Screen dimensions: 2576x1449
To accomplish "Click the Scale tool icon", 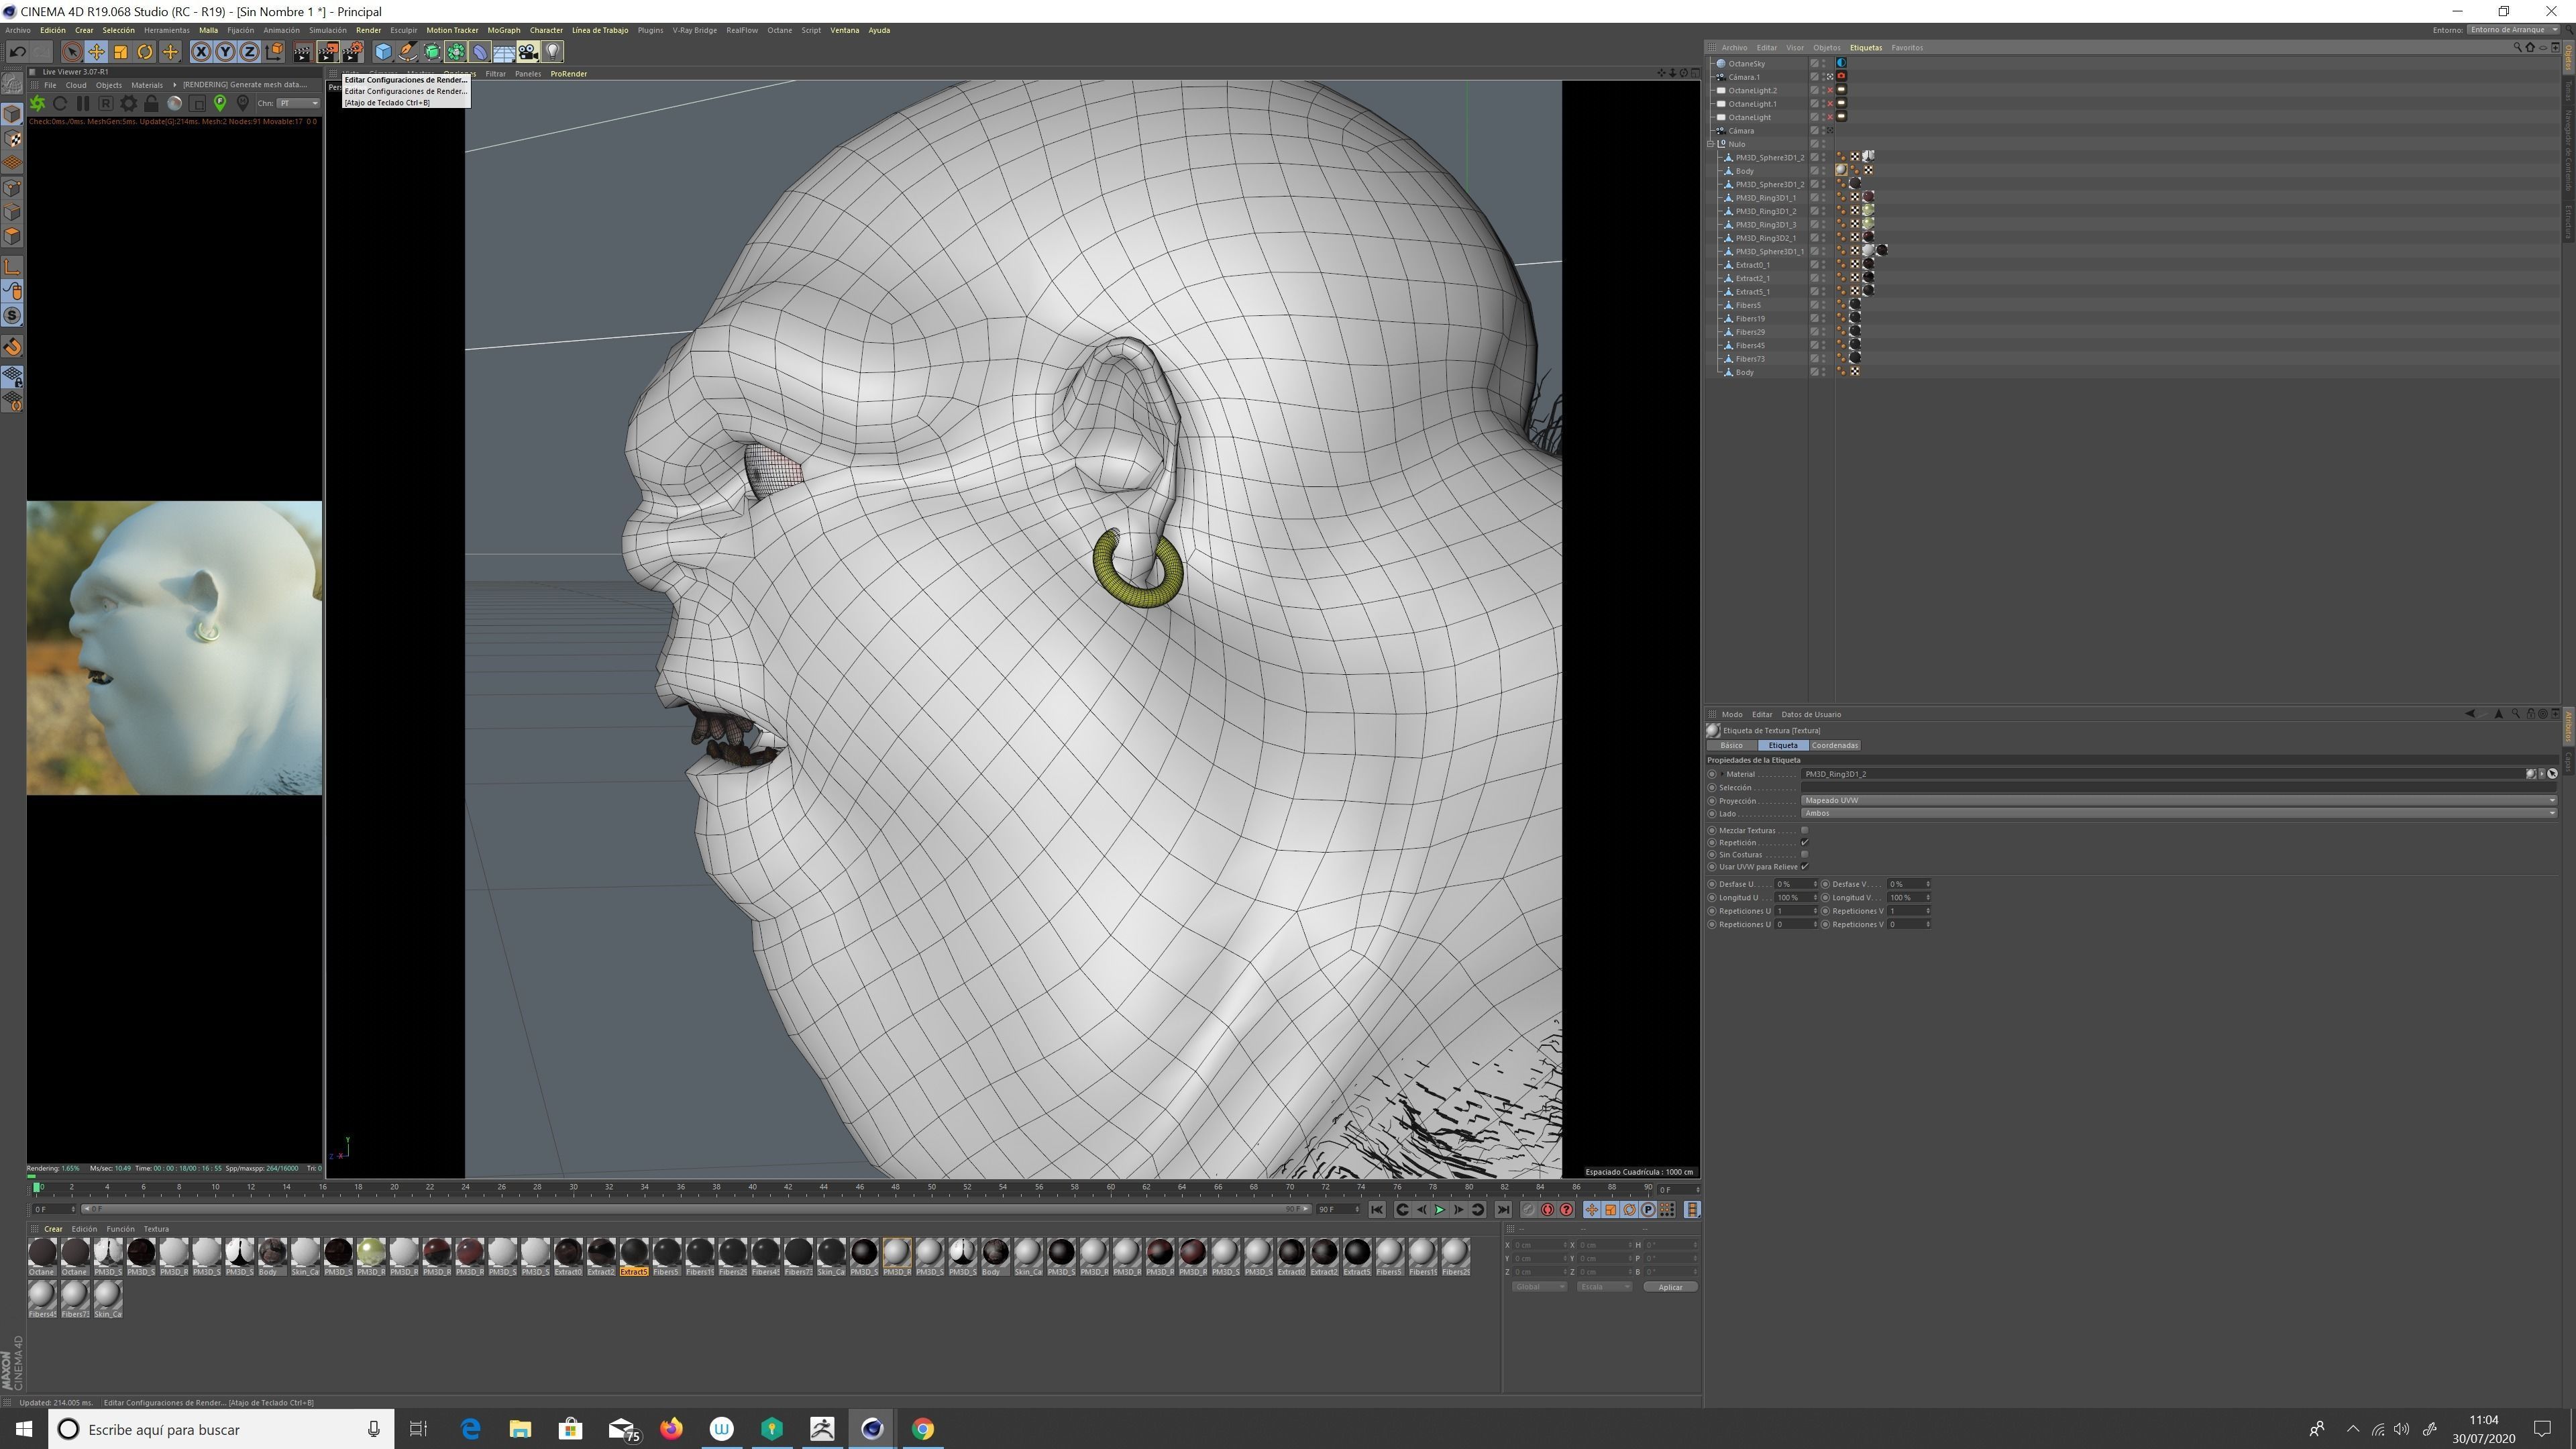I will [121, 52].
